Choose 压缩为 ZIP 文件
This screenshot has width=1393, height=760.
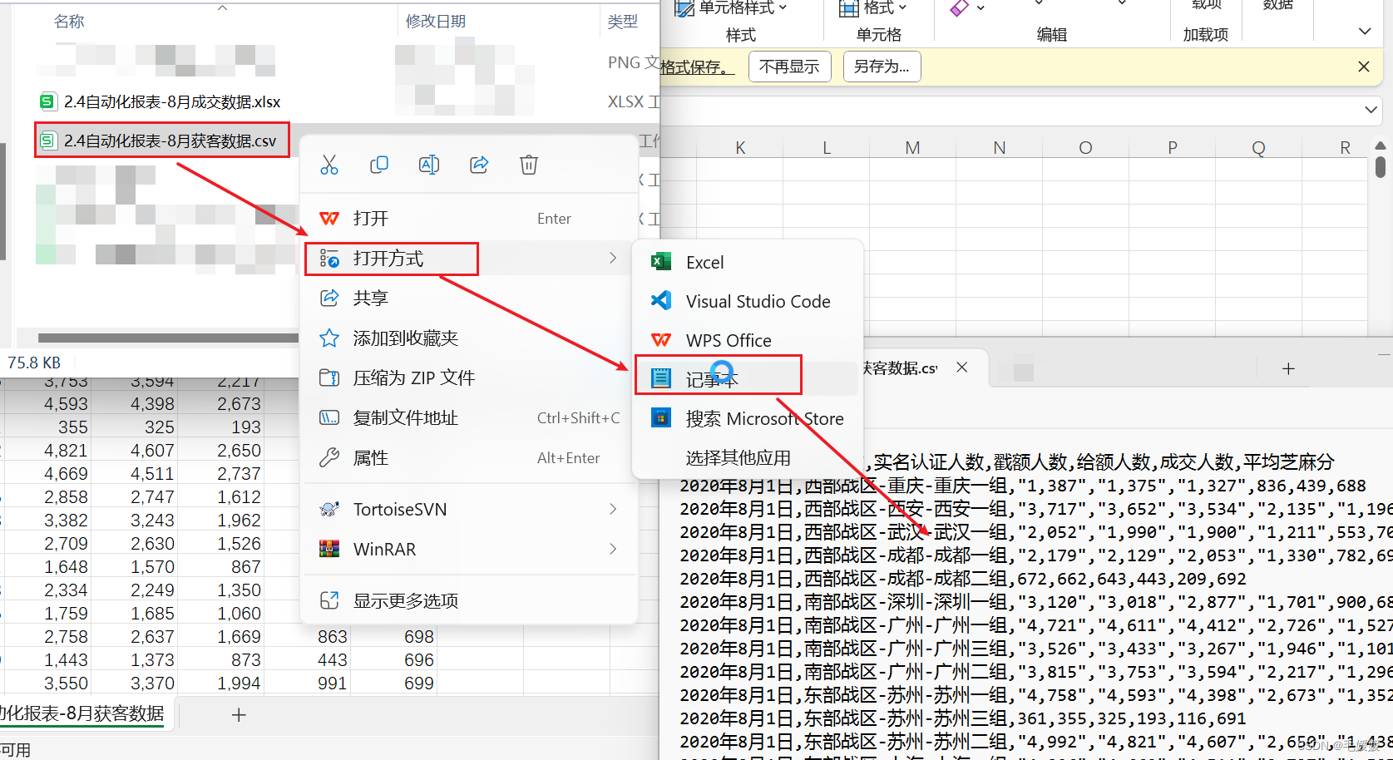click(470, 378)
